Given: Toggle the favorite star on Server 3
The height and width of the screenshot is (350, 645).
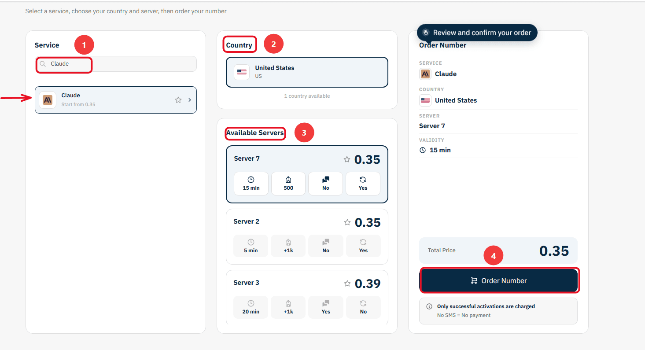Looking at the screenshot, I should pyautogui.click(x=347, y=284).
